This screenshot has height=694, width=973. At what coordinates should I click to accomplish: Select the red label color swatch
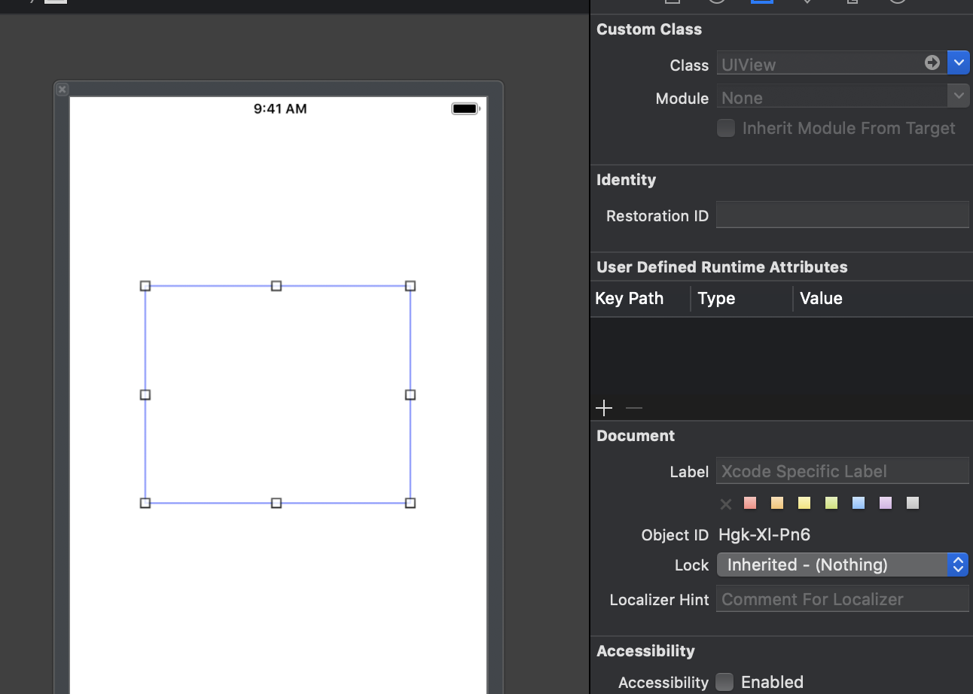tap(750, 504)
